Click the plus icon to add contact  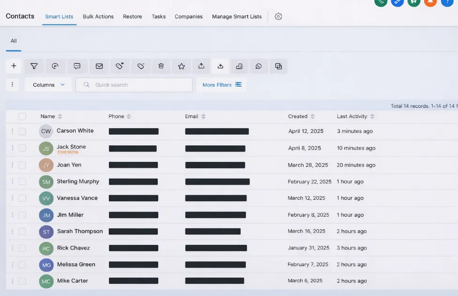coord(14,66)
